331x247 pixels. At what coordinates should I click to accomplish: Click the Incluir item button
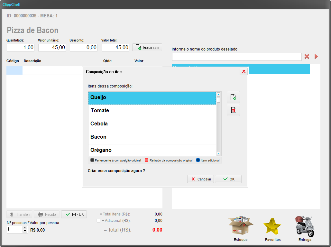(x=147, y=48)
